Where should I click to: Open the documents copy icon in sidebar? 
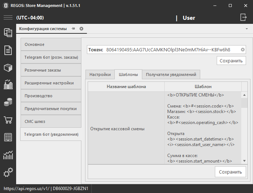tap(8, 33)
